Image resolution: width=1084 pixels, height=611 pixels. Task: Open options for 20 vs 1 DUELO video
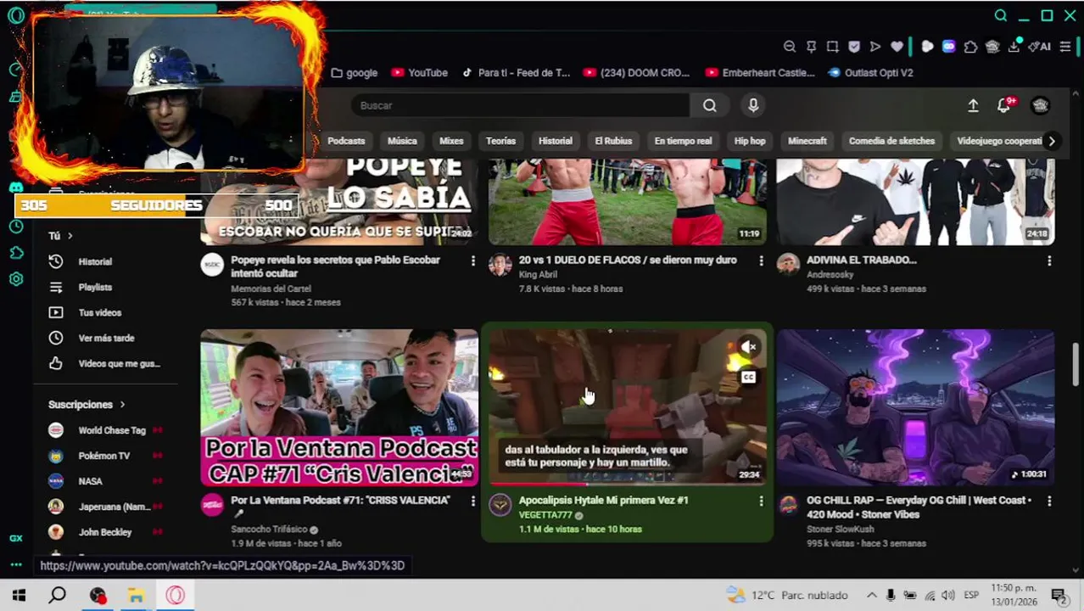pos(761,261)
